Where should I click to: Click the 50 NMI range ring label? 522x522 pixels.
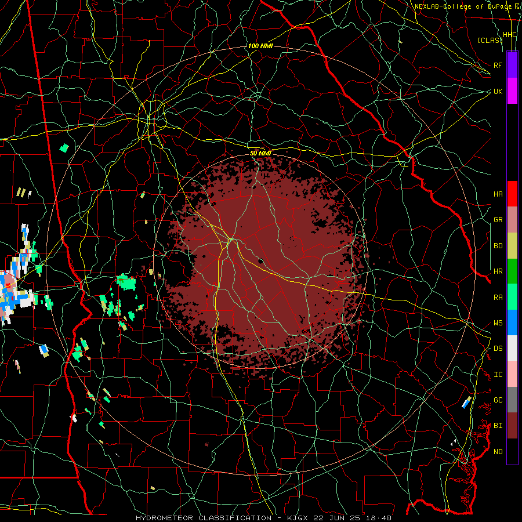point(260,153)
